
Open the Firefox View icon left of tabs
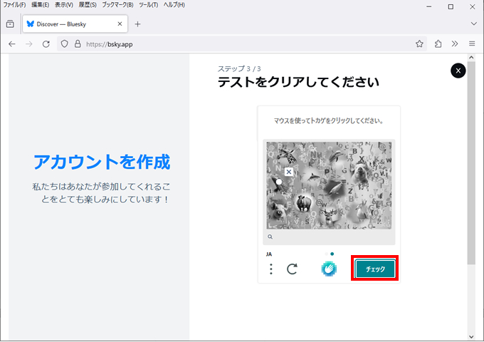pos(10,24)
